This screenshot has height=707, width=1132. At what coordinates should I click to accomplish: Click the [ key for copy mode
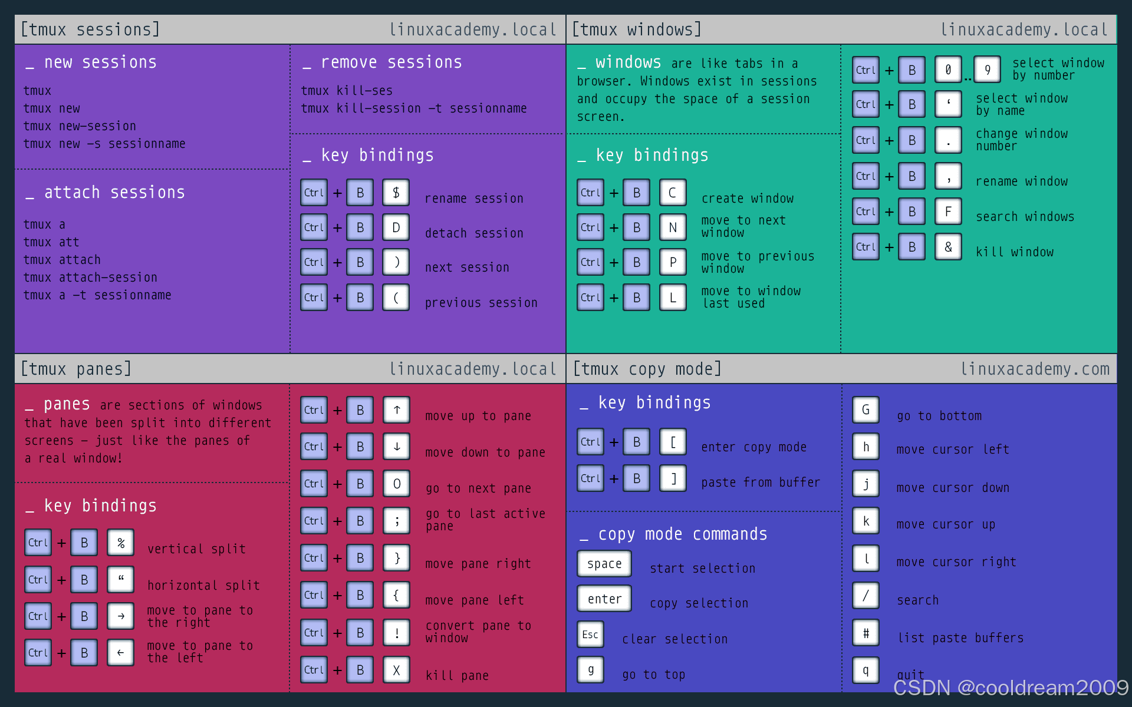coord(673,442)
